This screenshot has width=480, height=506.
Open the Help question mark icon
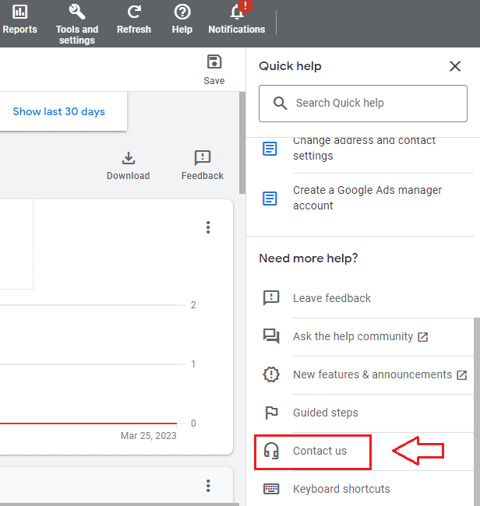click(182, 12)
